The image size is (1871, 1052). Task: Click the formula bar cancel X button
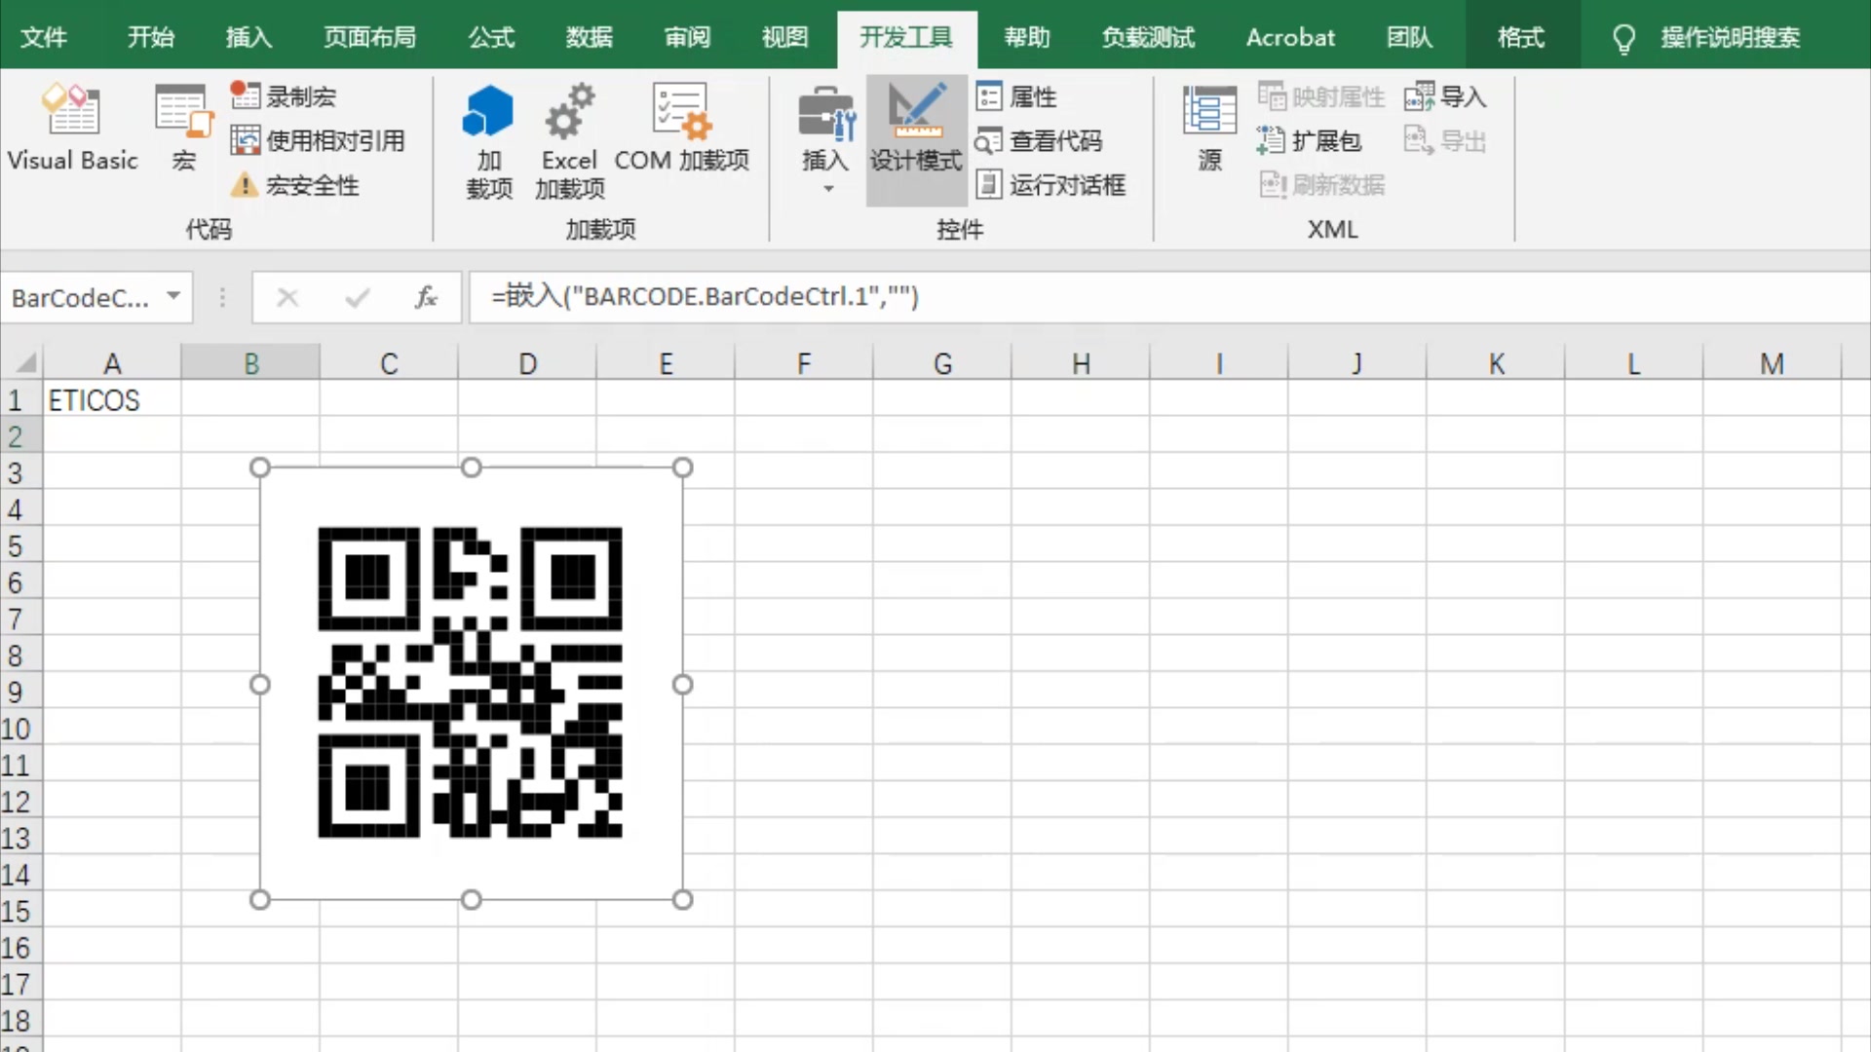point(287,297)
